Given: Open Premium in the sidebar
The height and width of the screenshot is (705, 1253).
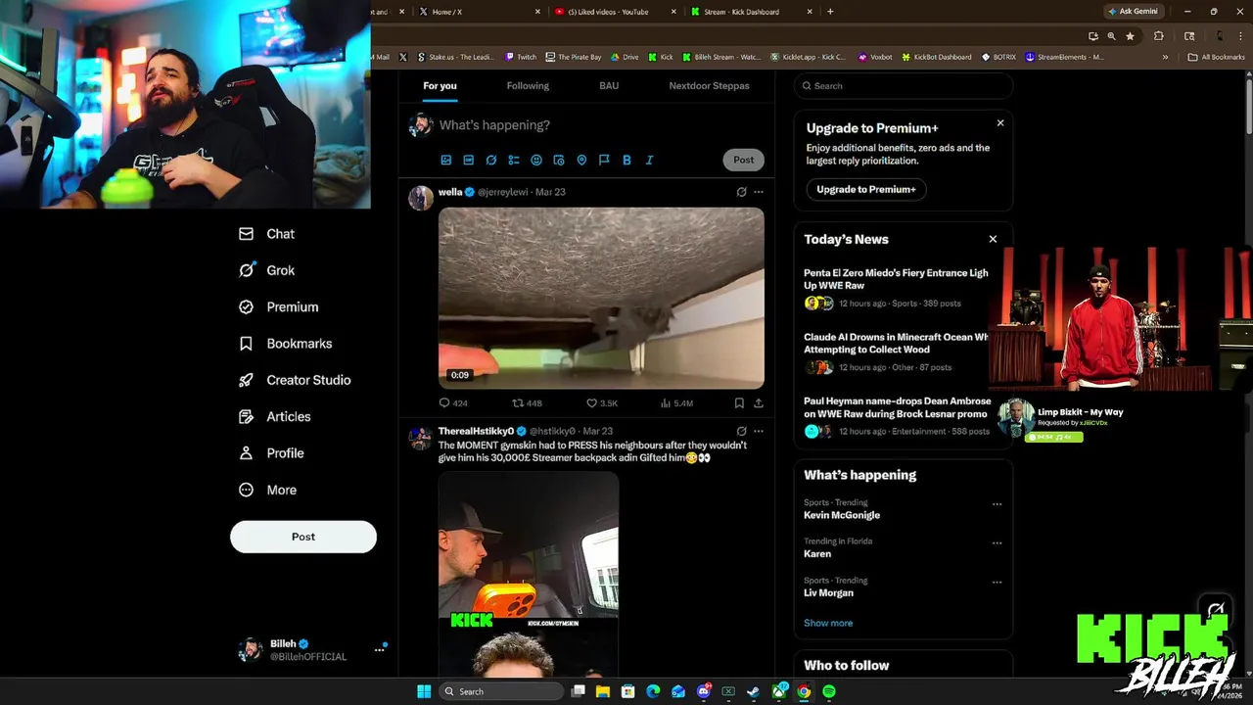Looking at the screenshot, I should click(279, 306).
